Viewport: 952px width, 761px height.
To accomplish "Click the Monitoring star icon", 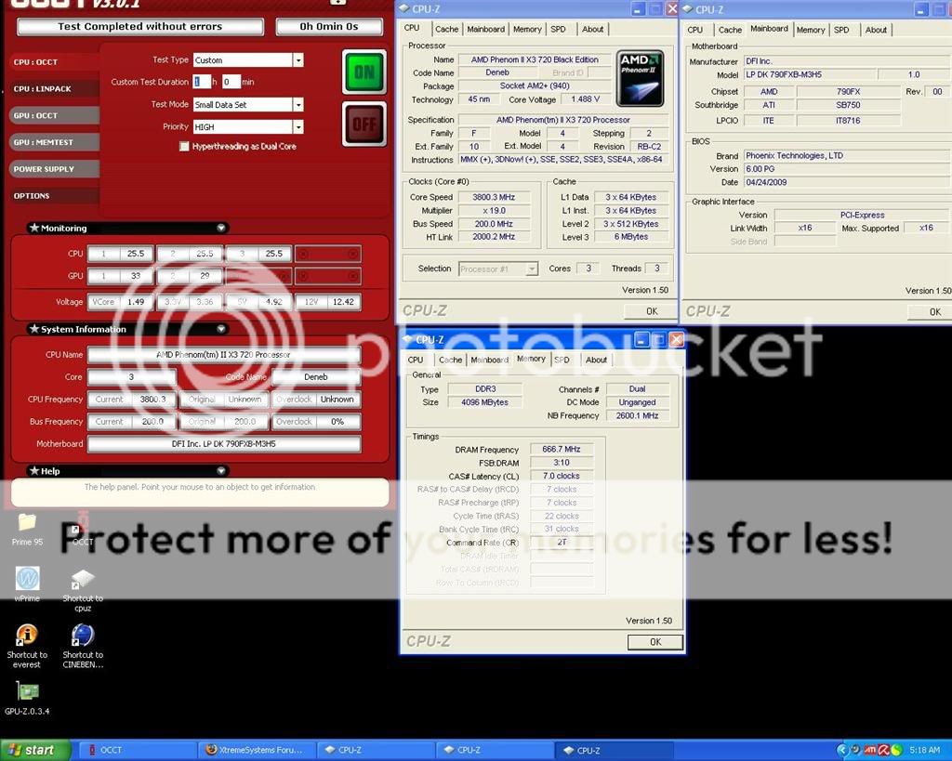I will [34, 228].
